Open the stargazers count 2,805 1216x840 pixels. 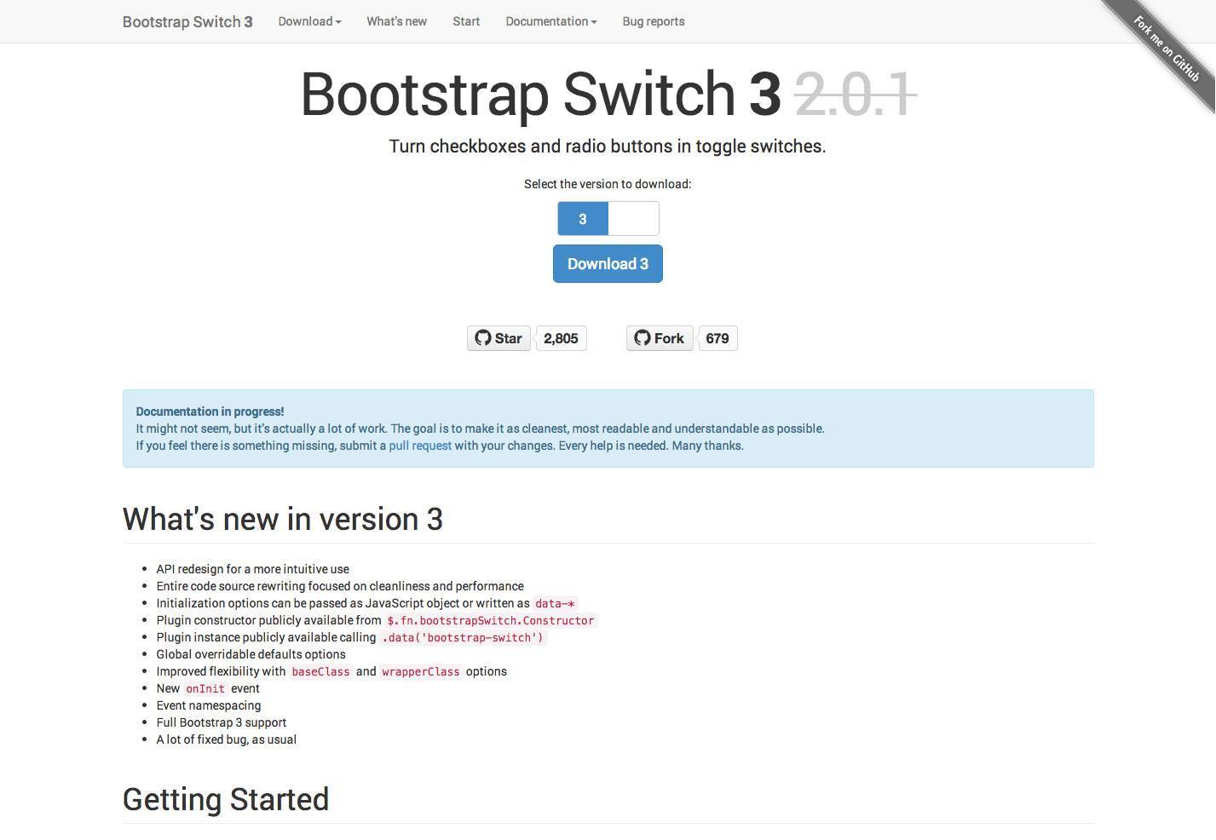tap(561, 338)
